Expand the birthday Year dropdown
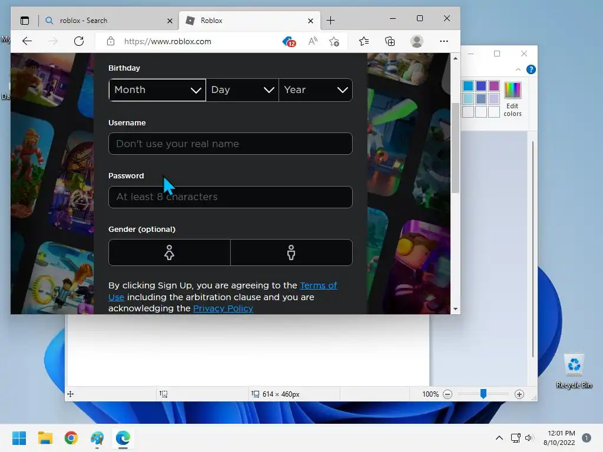 [316, 90]
